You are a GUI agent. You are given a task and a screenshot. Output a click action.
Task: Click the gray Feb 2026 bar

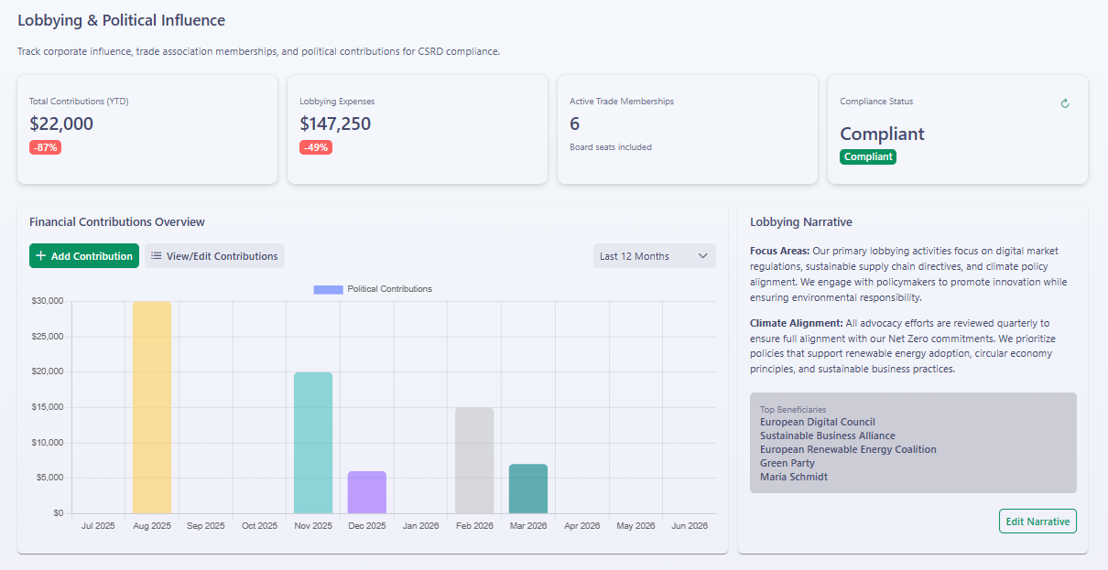click(474, 460)
